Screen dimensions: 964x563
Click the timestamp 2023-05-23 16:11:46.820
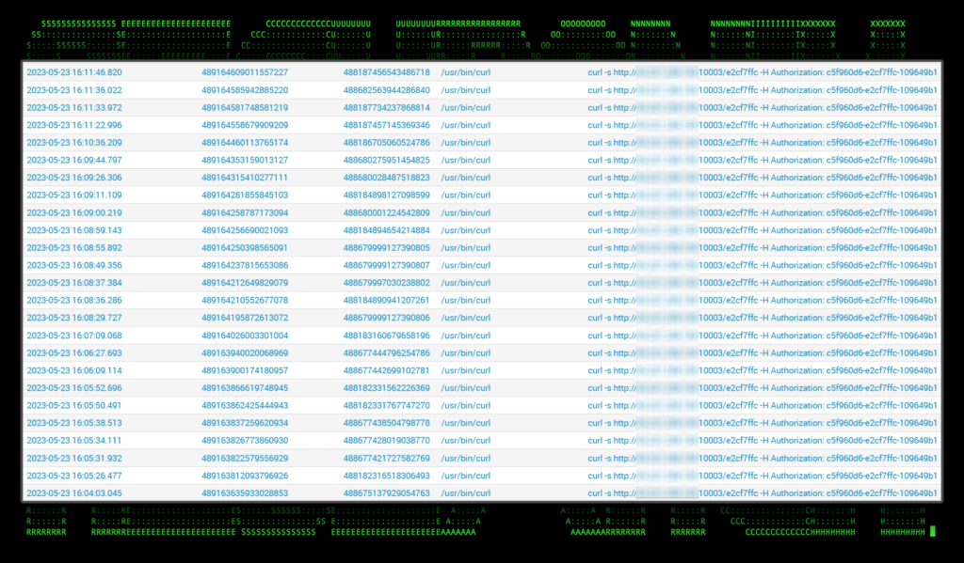point(74,72)
